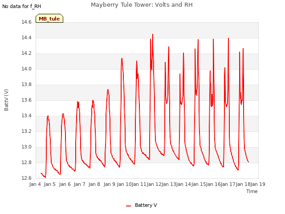Click the 12.8 y-axis tick label

pyautogui.click(x=27, y=162)
